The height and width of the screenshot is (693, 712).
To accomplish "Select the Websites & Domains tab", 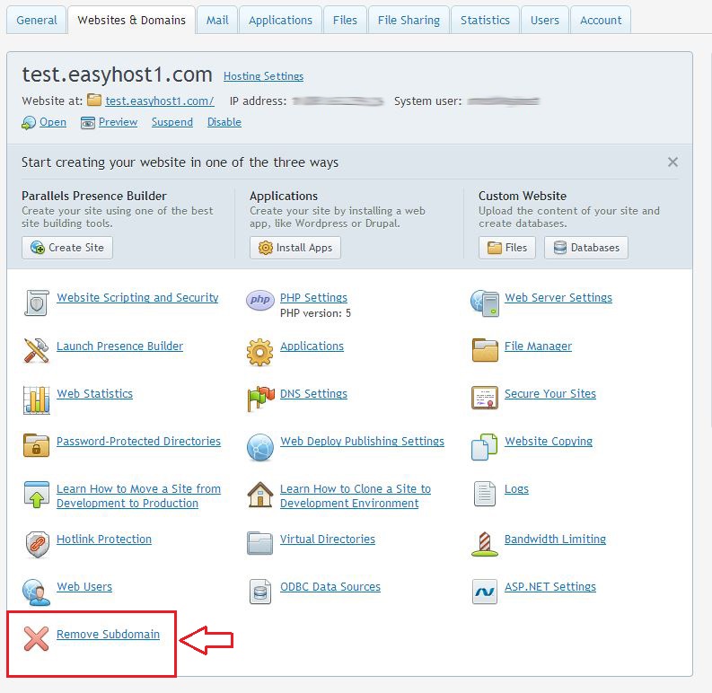I will pos(132,20).
